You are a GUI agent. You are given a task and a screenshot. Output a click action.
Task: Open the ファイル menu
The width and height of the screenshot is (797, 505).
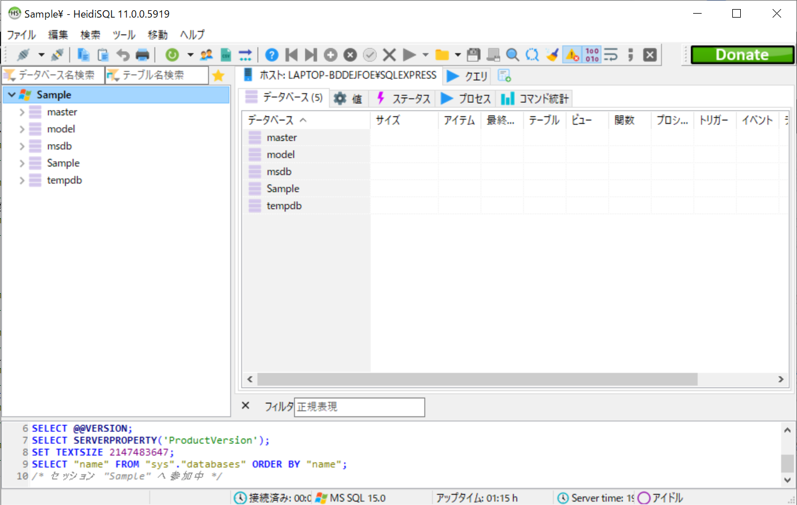(x=22, y=35)
